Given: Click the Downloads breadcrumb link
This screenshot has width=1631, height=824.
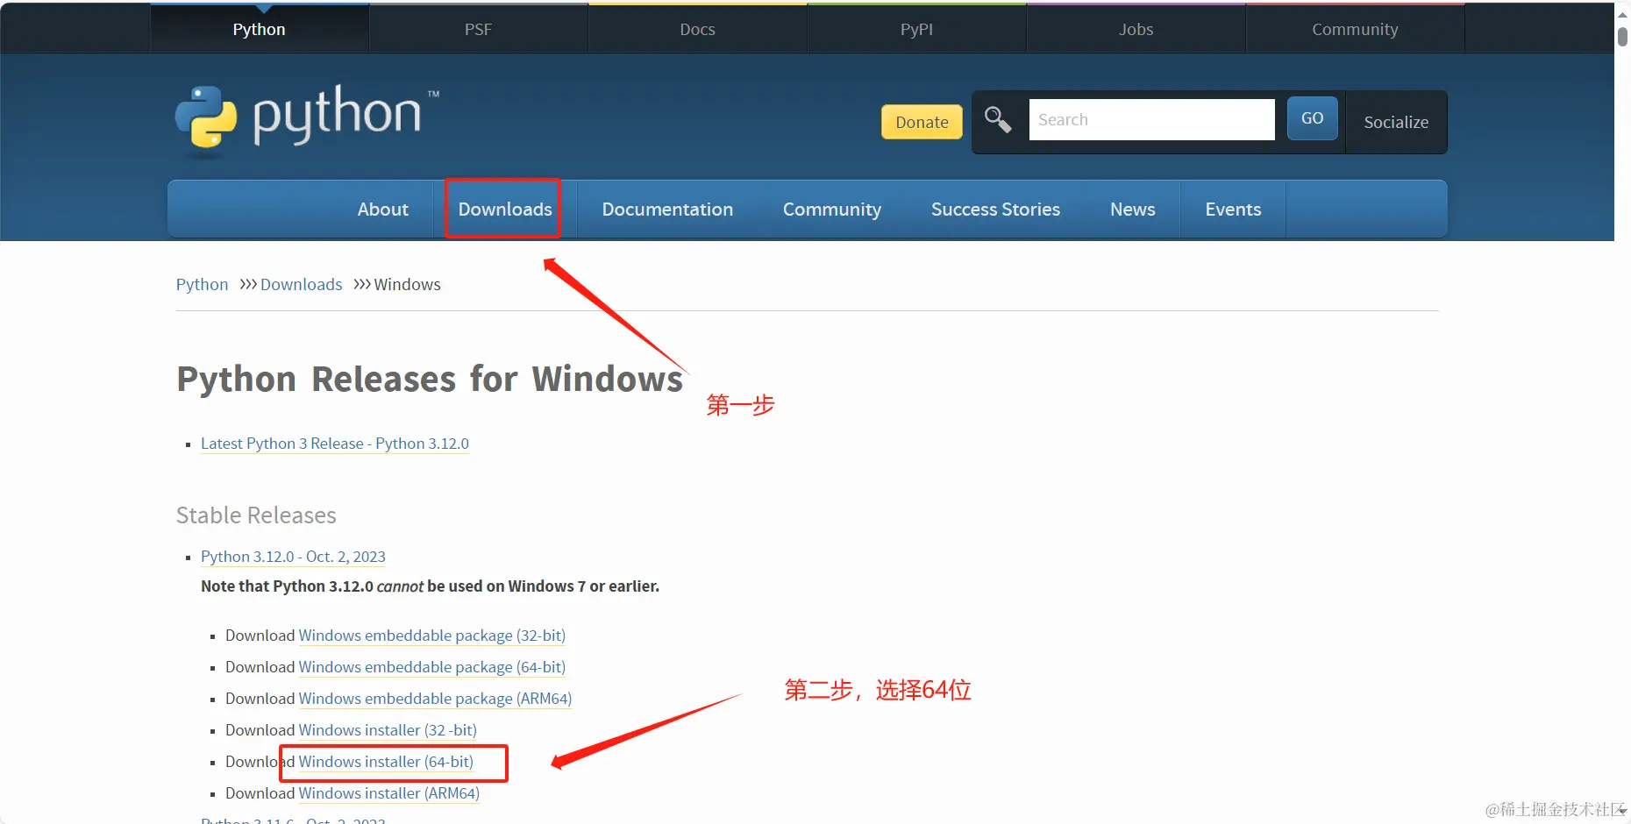Looking at the screenshot, I should (x=301, y=284).
